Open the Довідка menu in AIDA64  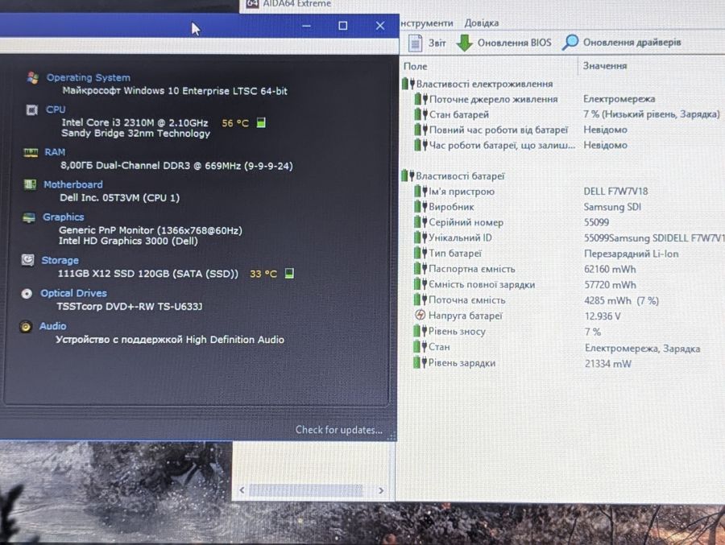coord(482,23)
